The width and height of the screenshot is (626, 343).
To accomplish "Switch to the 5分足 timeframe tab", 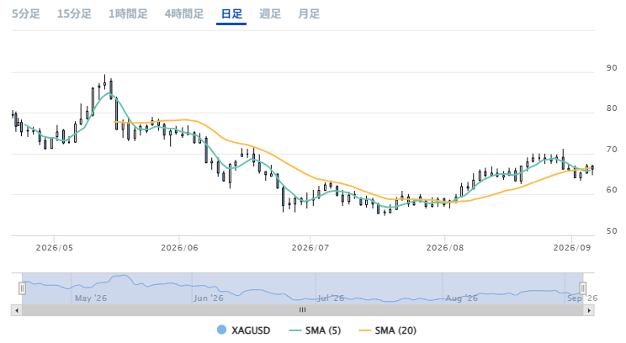I will point(26,14).
